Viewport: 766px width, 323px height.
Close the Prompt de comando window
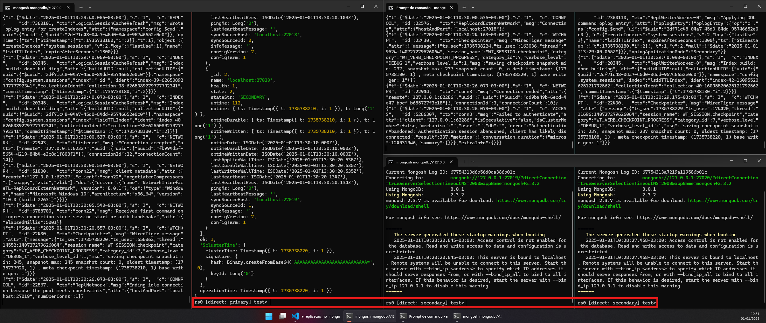(x=759, y=6)
